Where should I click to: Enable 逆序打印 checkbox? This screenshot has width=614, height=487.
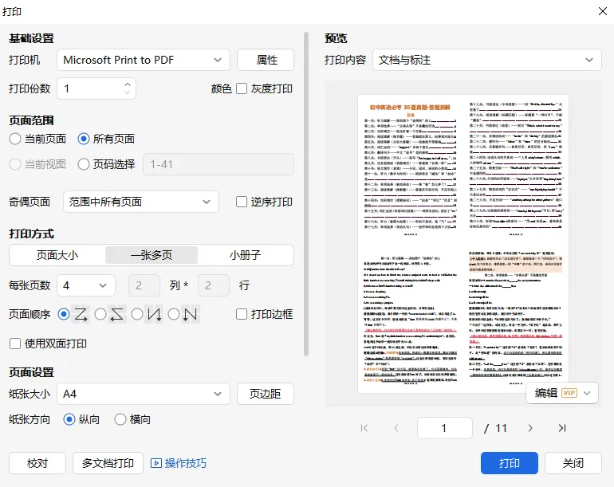point(242,202)
